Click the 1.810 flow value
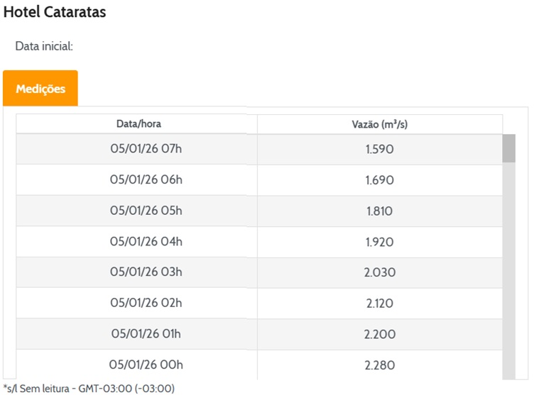The image size is (534, 395). (379, 211)
